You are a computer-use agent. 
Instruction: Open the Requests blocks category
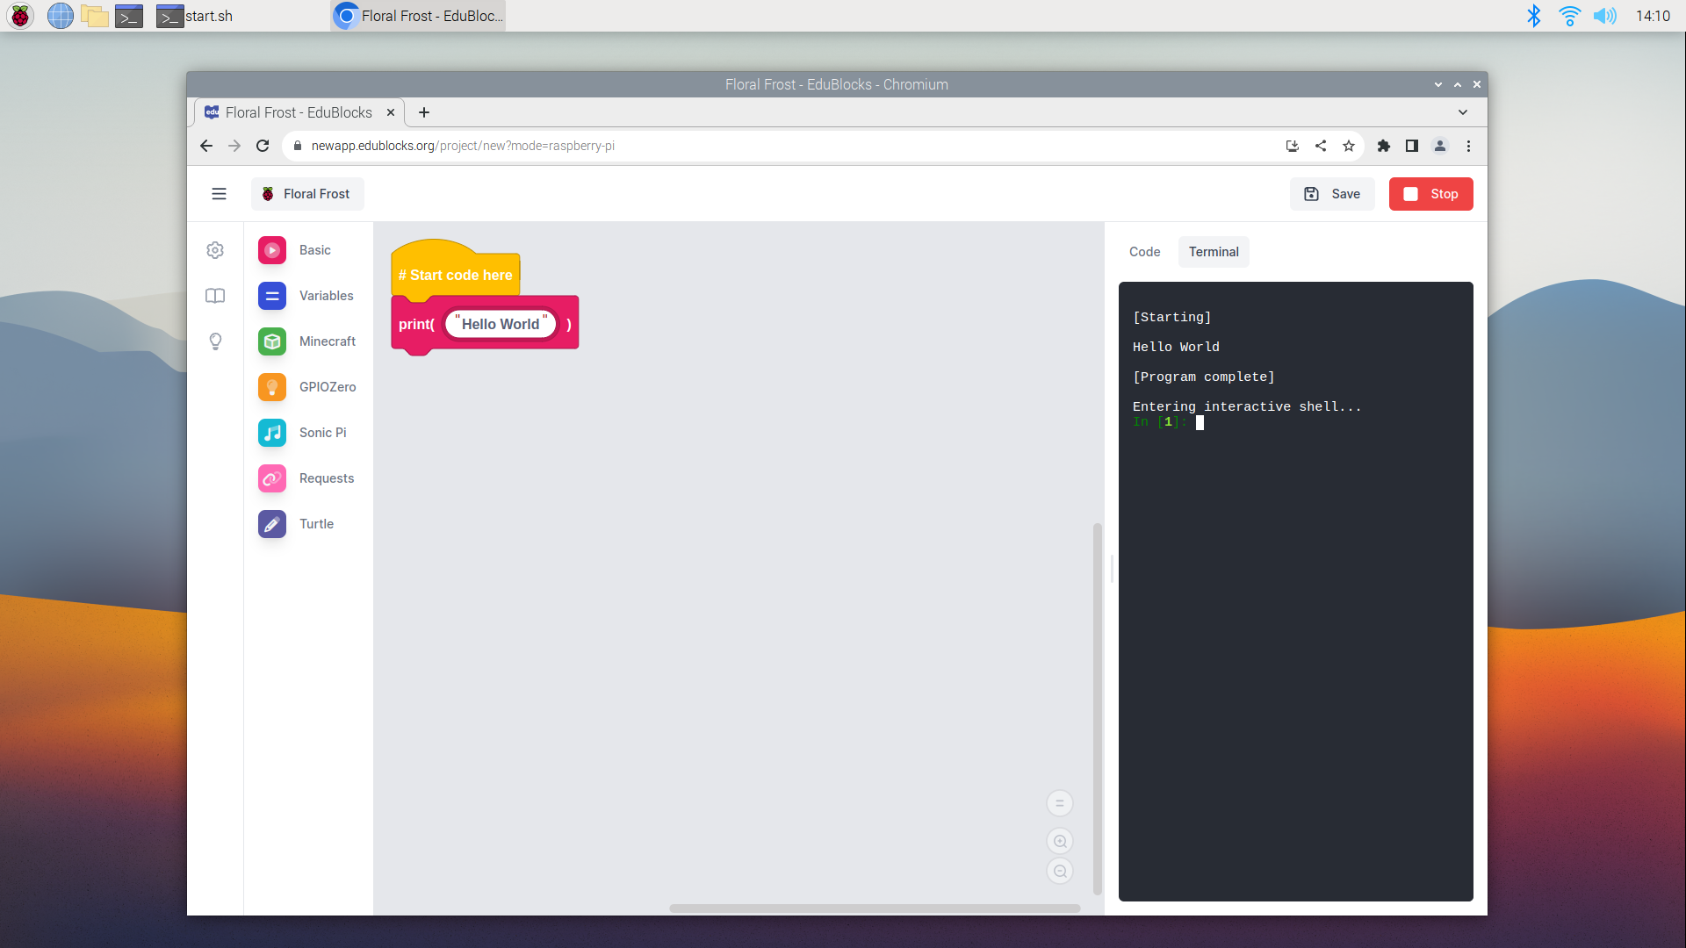(306, 478)
